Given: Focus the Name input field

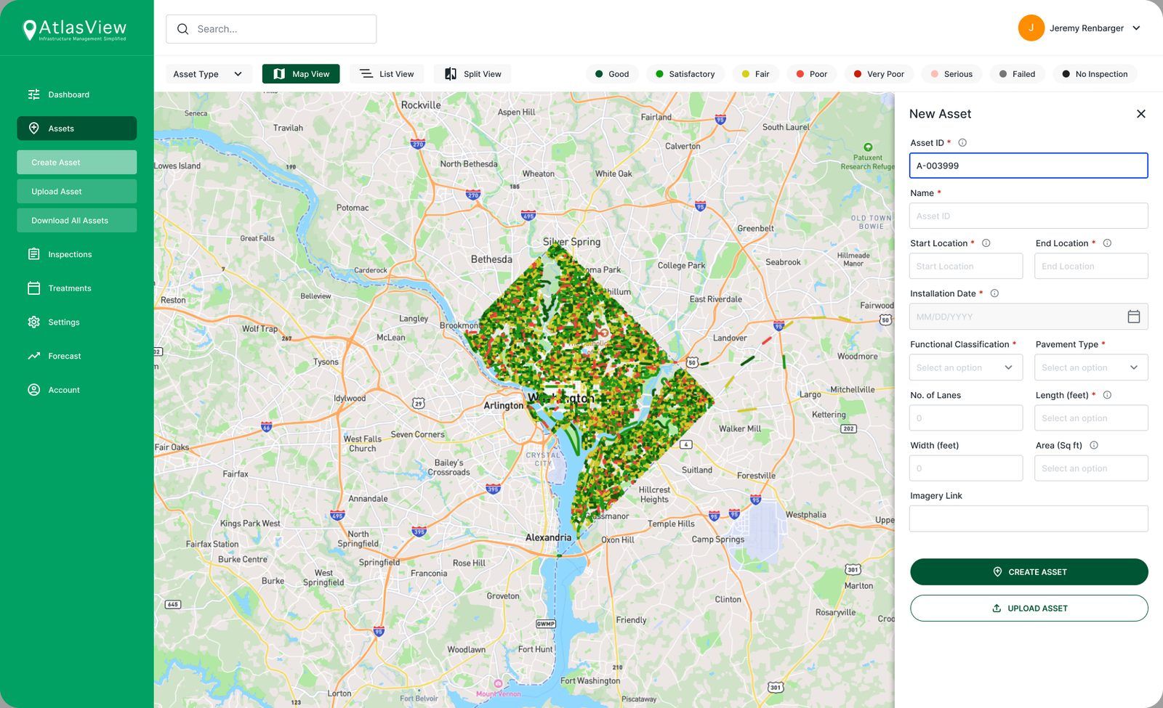Looking at the screenshot, I should pyautogui.click(x=1029, y=216).
